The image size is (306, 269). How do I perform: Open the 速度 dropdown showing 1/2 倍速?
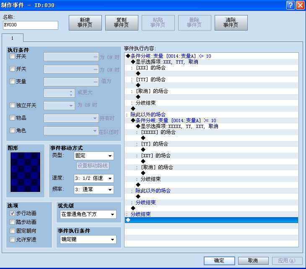click(x=94, y=178)
